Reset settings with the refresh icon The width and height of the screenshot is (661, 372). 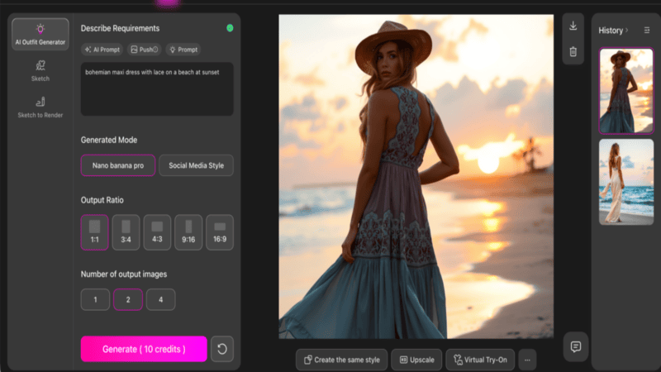click(x=222, y=349)
